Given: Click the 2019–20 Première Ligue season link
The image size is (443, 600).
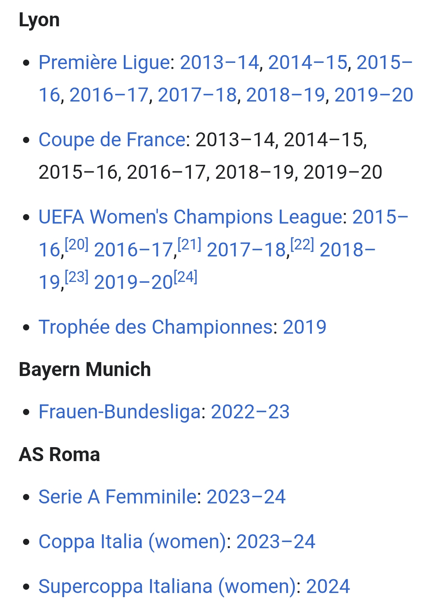Looking at the screenshot, I should tap(373, 95).
